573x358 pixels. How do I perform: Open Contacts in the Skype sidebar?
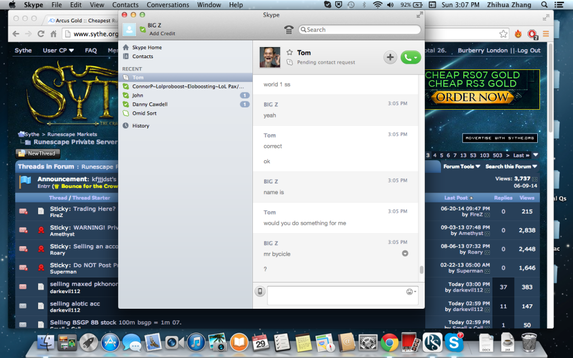[143, 56]
